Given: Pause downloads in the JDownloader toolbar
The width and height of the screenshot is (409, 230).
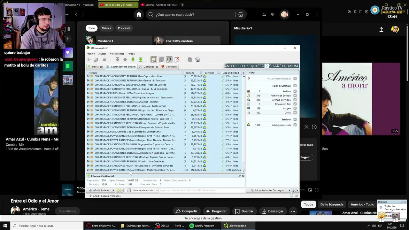Looking at the screenshot, I should (x=96, y=60).
